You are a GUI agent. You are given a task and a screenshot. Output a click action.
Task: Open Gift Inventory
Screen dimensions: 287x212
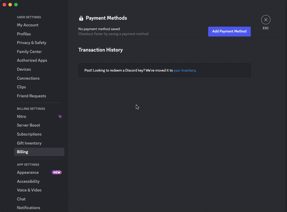(x=29, y=143)
